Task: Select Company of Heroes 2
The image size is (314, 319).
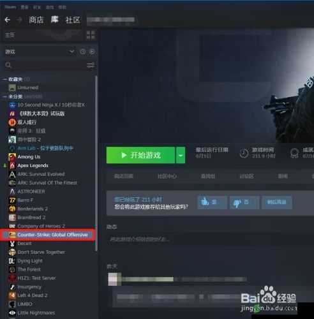Action: coord(41,226)
